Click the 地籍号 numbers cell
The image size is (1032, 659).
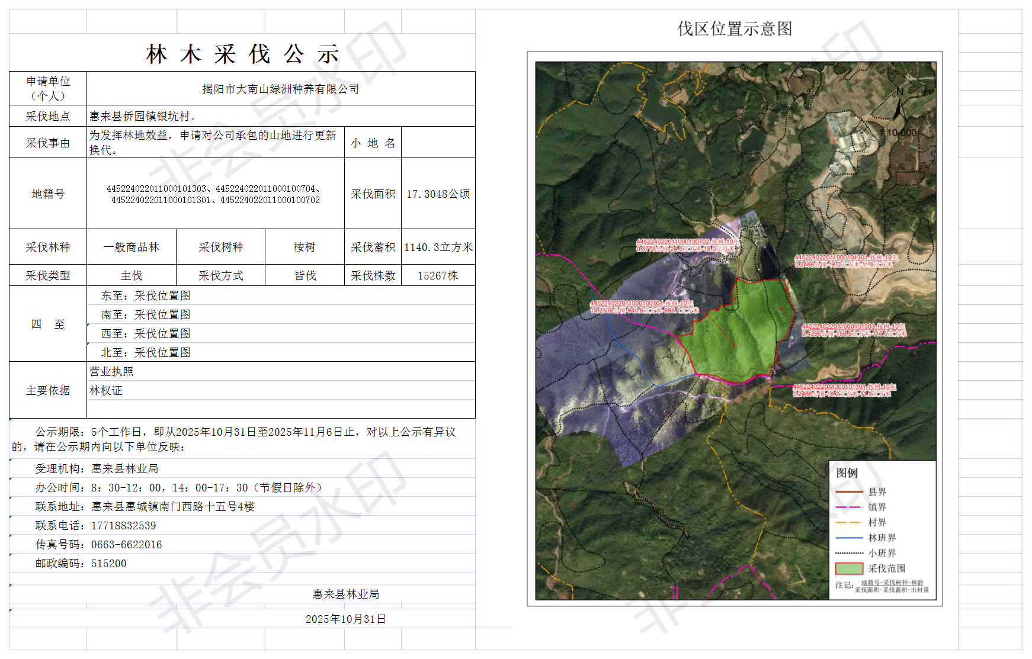click(x=215, y=194)
